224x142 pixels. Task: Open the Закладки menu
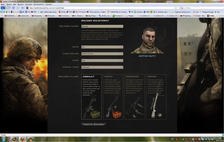tap(29, 5)
